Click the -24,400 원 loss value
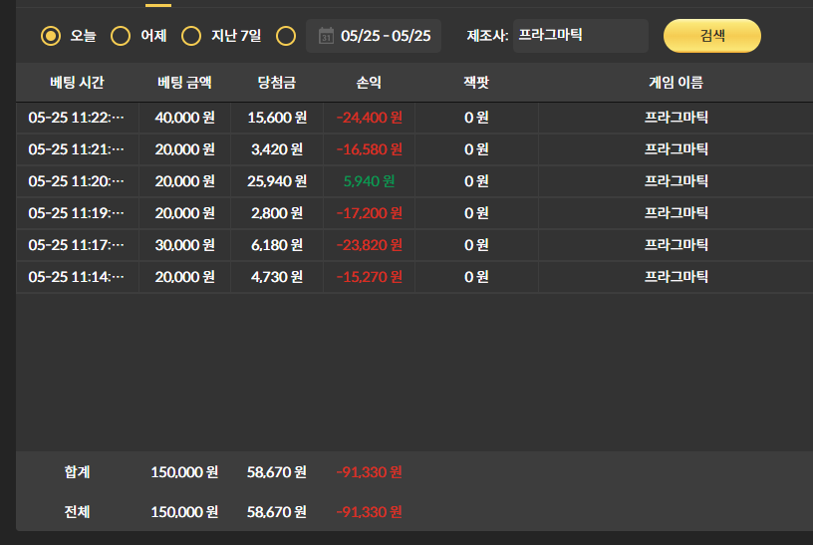Viewport: 813px width, 545px height. click(370, 118)
